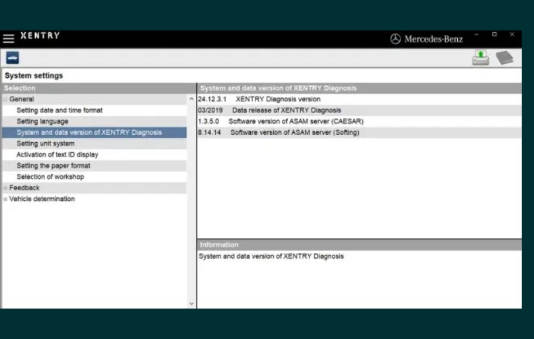Click the XENTRY Diagnosis version row 24.12.3.1

(x=359, y=100)
